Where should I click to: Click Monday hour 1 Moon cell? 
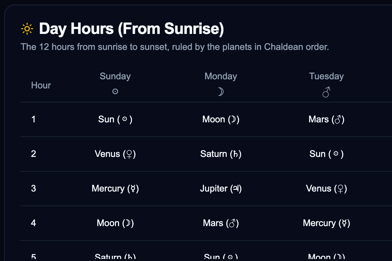coord(221,119)
